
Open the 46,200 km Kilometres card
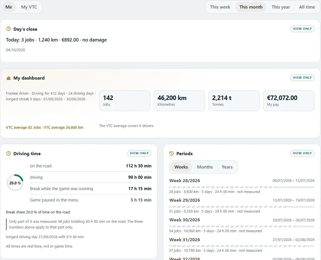point(179,101)
